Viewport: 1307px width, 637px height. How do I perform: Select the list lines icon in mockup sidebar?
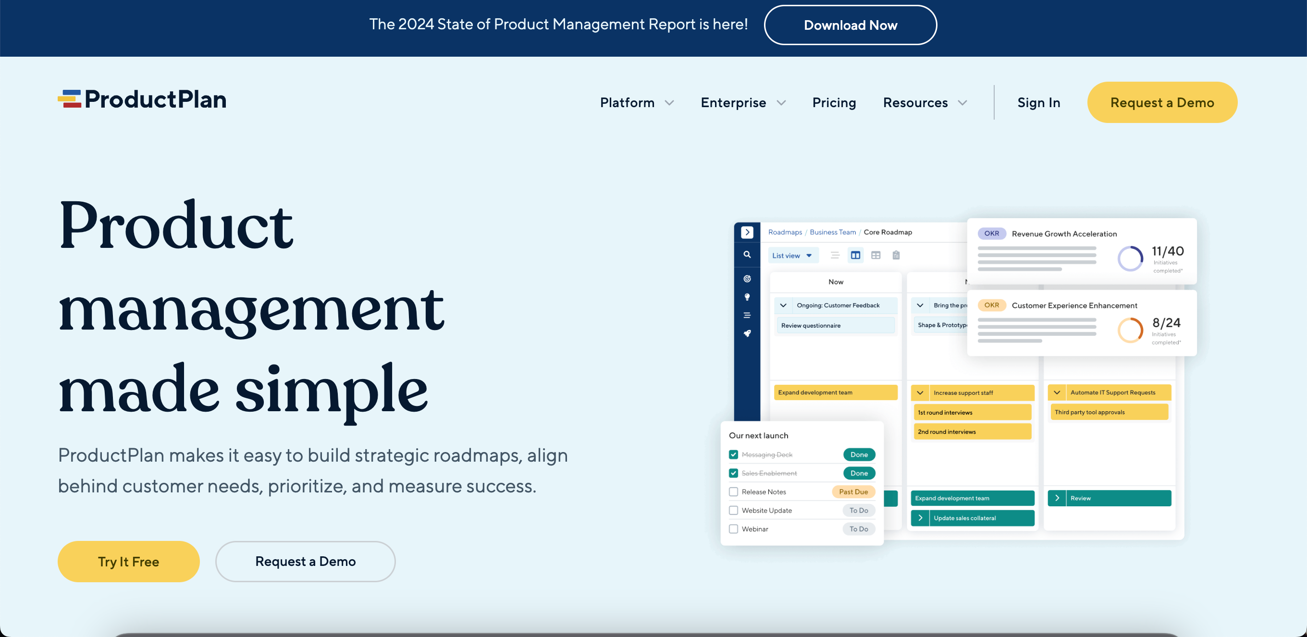[x=747, y=315]
